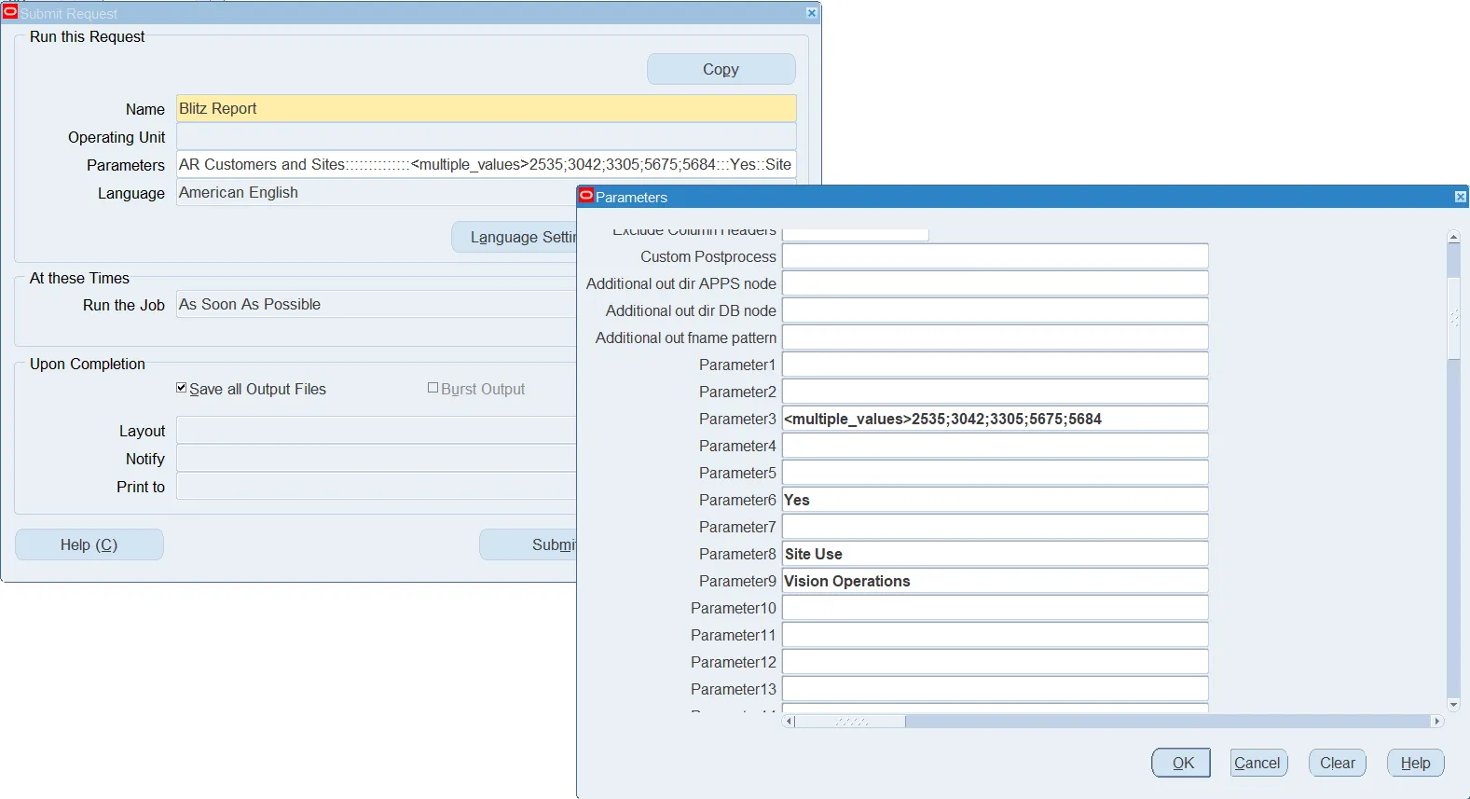This screenshot has height=799, width=1470.
Task: Click the Parameter8 field containing Site Use
Action: point(996,554)
